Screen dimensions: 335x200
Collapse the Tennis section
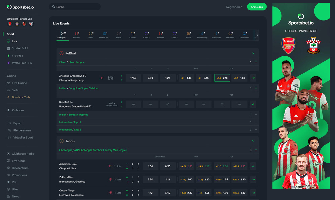click(253, 141)
